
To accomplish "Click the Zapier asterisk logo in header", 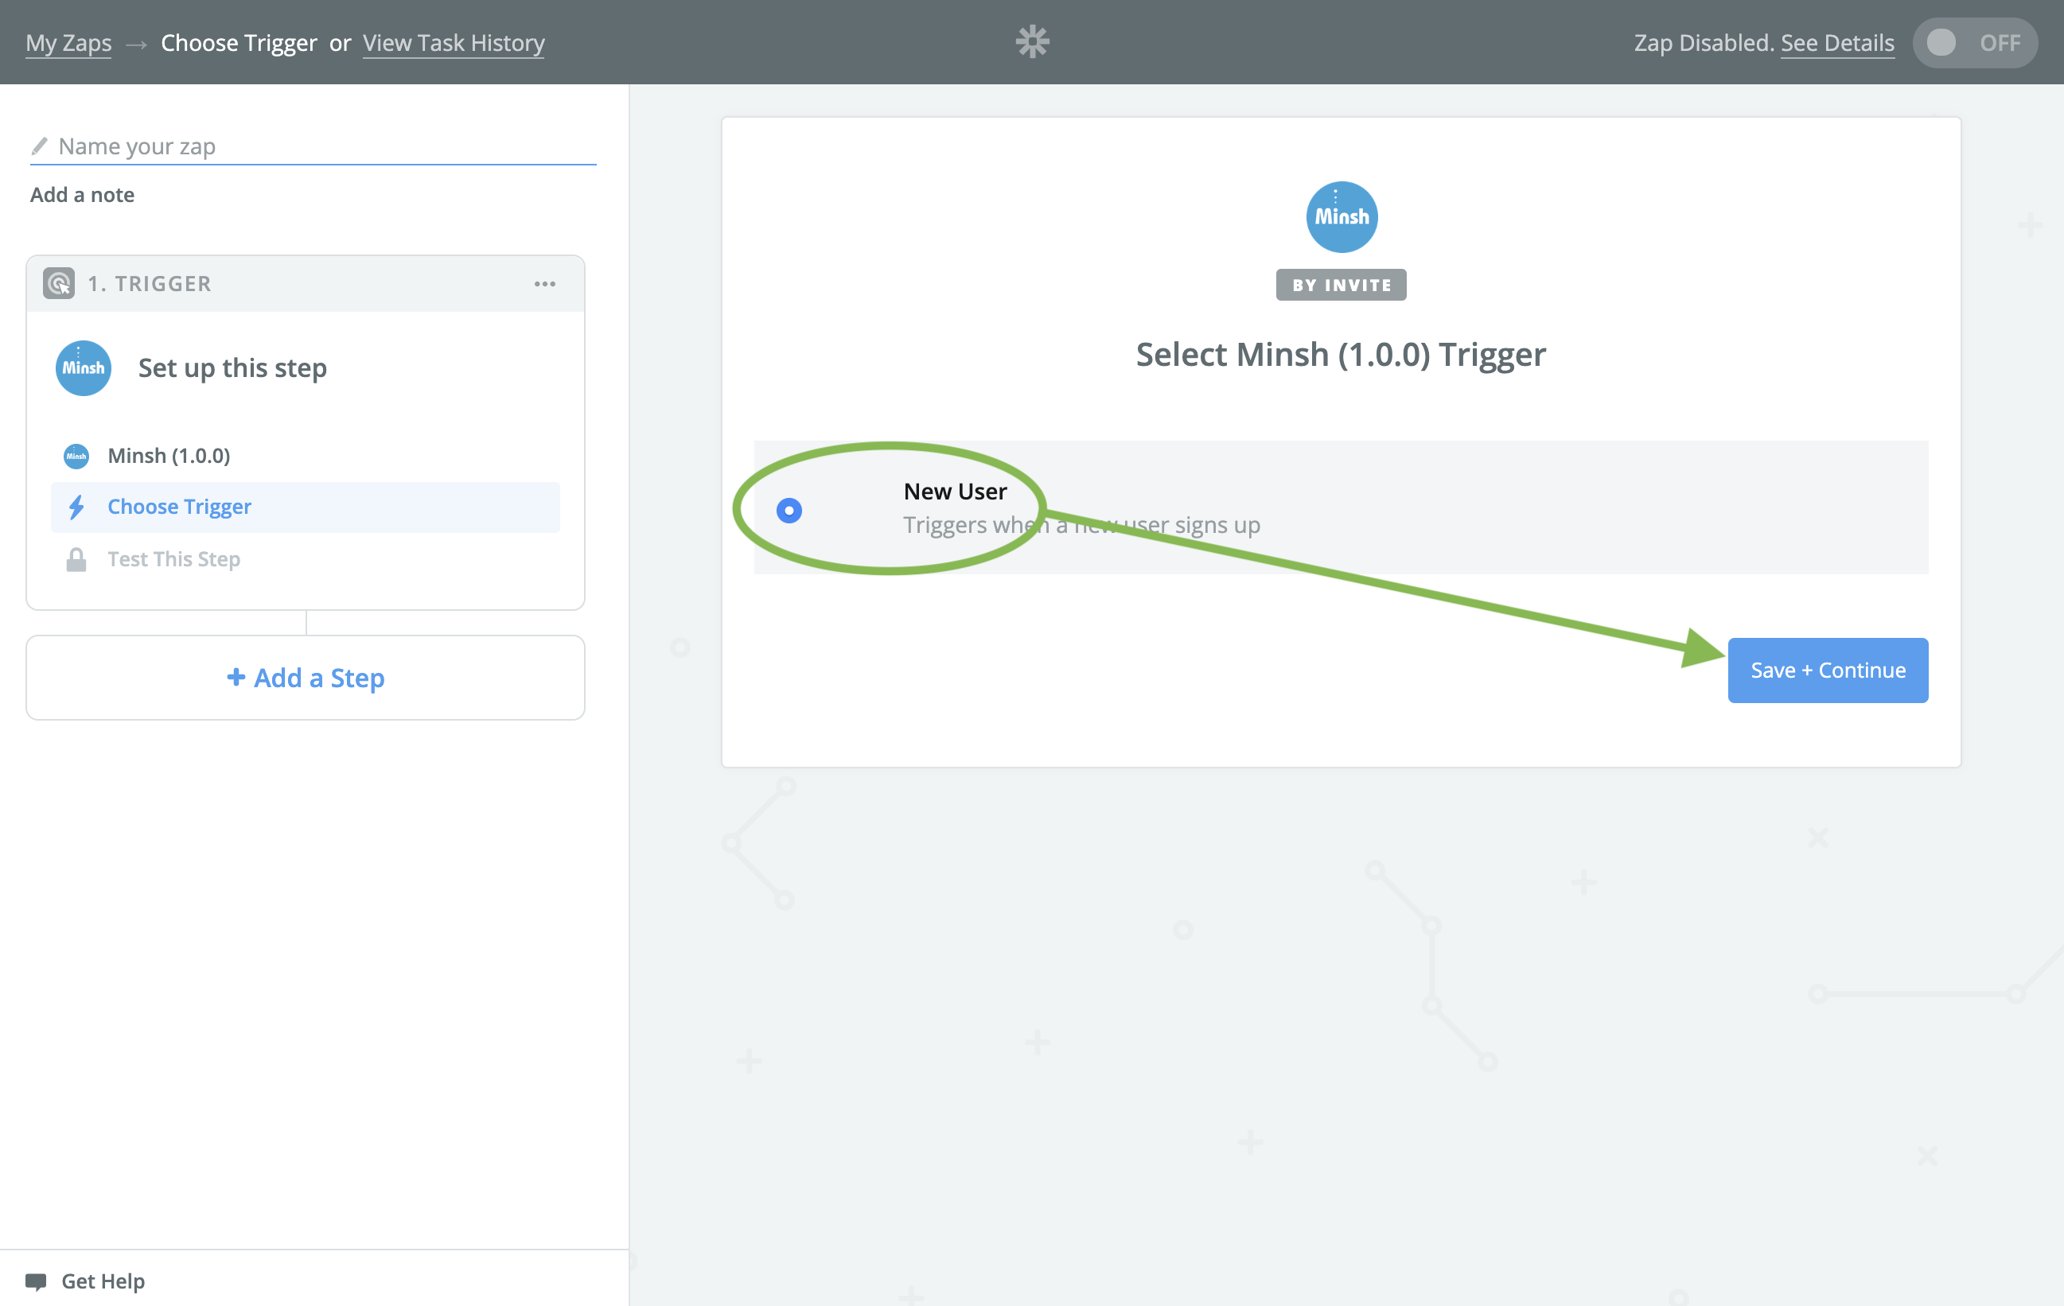I will [x=1032, y=41].
